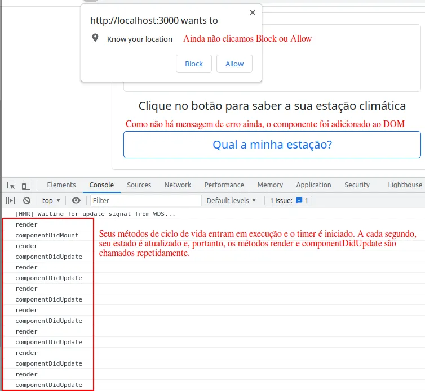Open the '1 Issue' badge
The image size is (425, 391).
click(289, 200)
